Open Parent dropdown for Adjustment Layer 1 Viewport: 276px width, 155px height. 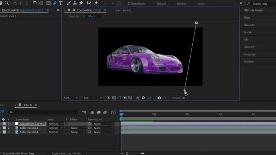click(103, 124)
